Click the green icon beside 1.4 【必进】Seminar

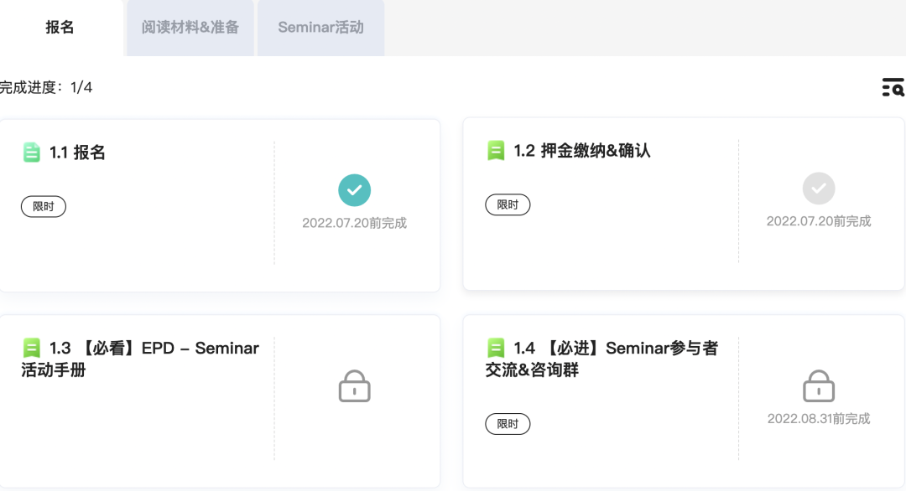(496, 348)
